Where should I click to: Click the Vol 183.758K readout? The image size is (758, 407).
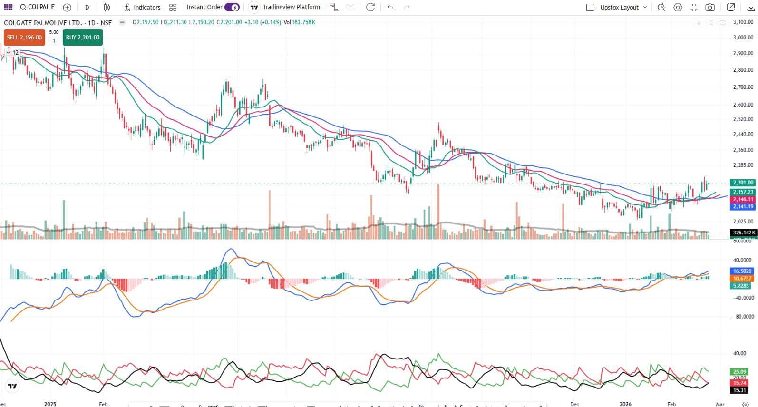coord(300,22)
